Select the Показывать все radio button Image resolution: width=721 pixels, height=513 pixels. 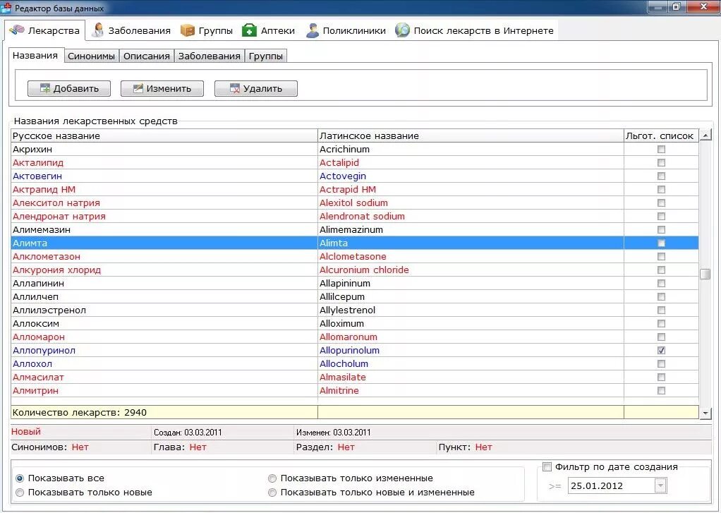click(x=20, y=478)
